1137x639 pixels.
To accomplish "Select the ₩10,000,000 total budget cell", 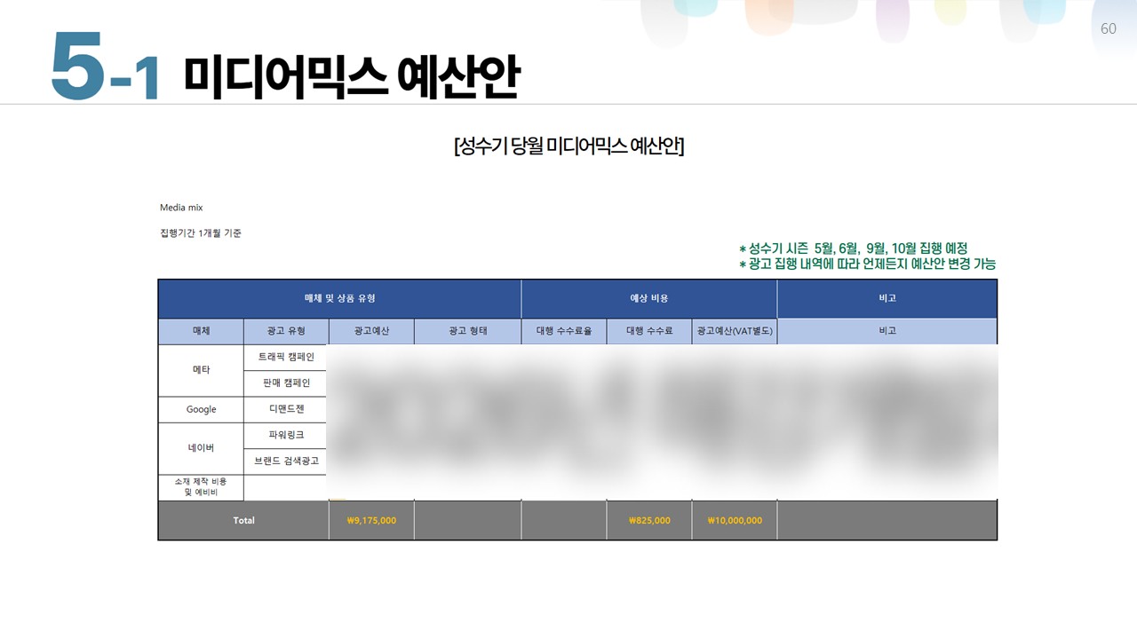I will coord(734,520).
